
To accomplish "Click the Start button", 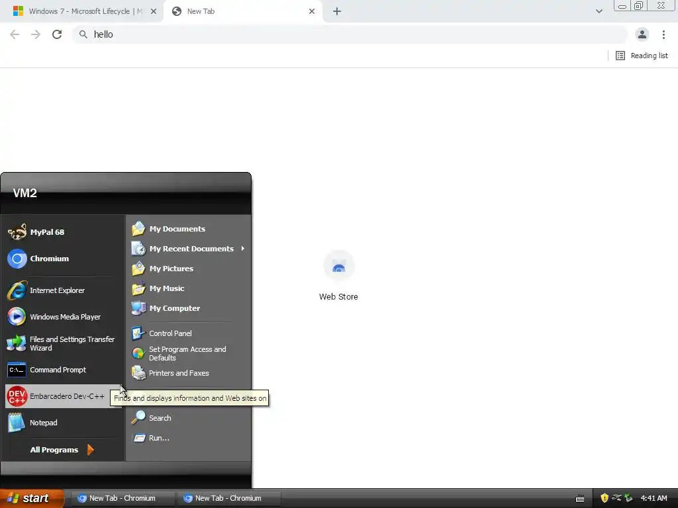I will (32, 498).
